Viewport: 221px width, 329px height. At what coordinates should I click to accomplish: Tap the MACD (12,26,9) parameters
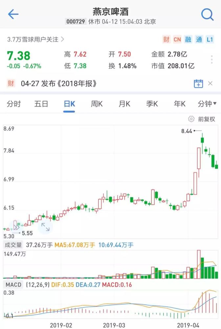click(38, 285)
